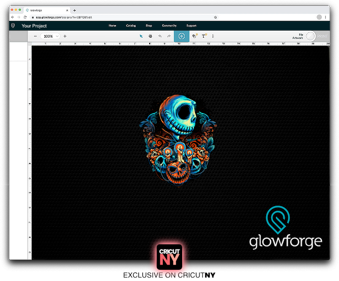Open the Catalog menu item
Image resolution: width=339 pixels, height=281 pixels.
point(131,25)
